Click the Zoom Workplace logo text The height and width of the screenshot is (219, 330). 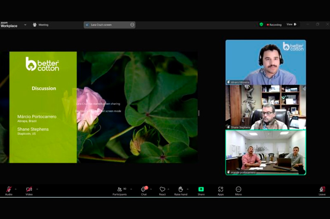[9, 25]
